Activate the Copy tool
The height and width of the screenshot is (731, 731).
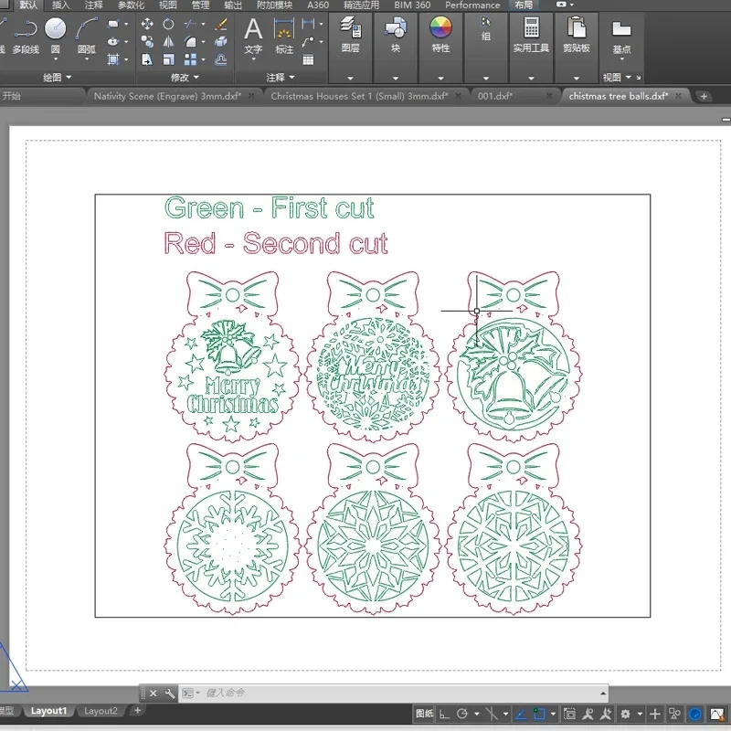pyautogui.click(x=147, y=41)
